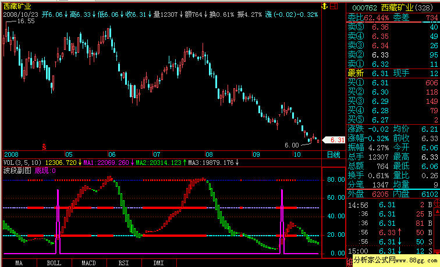The image size is (440, 267).
Task: Click the 日线 period label
Action: pos(333,155)
